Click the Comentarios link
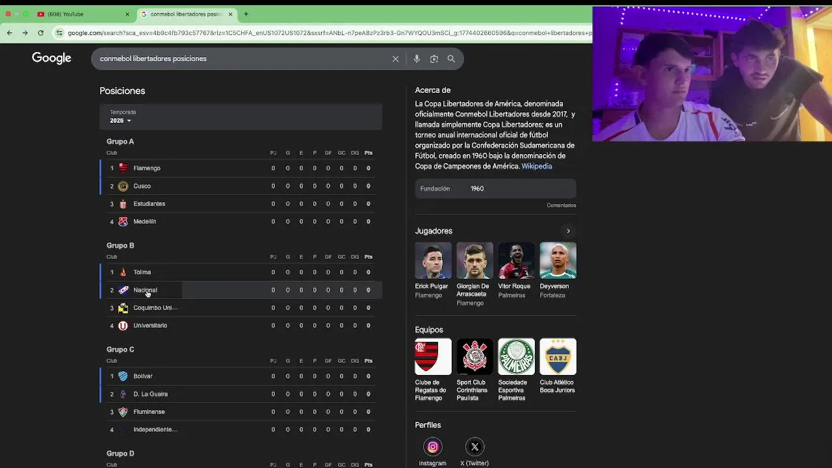The image size is (832, 468). tap(561, 205)
